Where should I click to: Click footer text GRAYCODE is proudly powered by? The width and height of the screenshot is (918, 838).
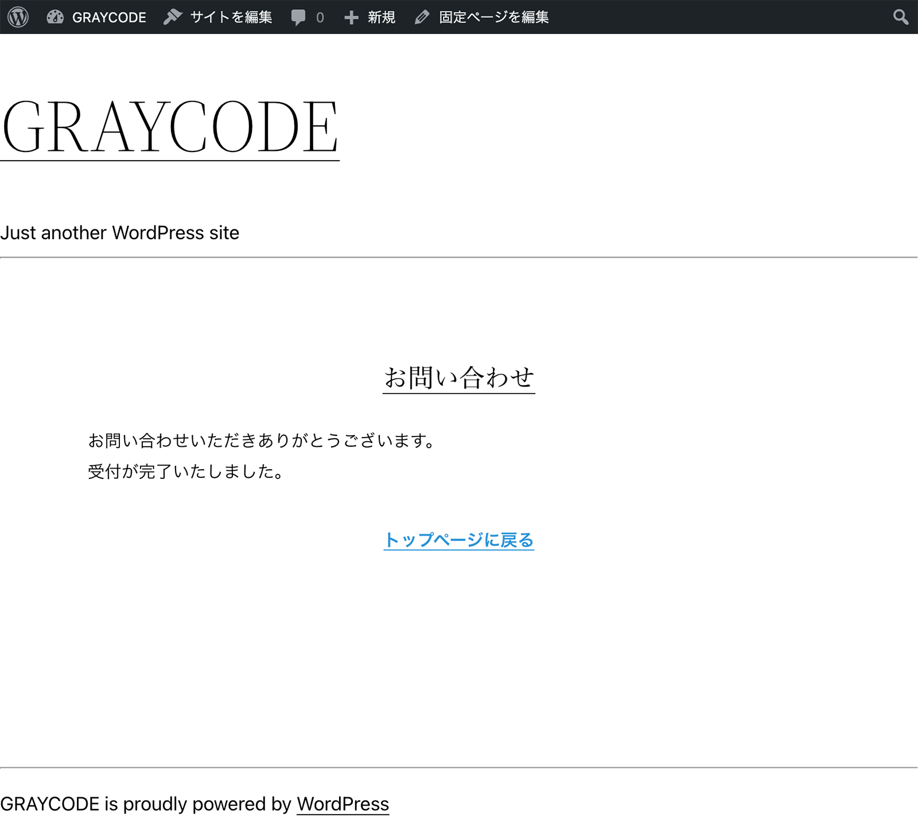146,804
